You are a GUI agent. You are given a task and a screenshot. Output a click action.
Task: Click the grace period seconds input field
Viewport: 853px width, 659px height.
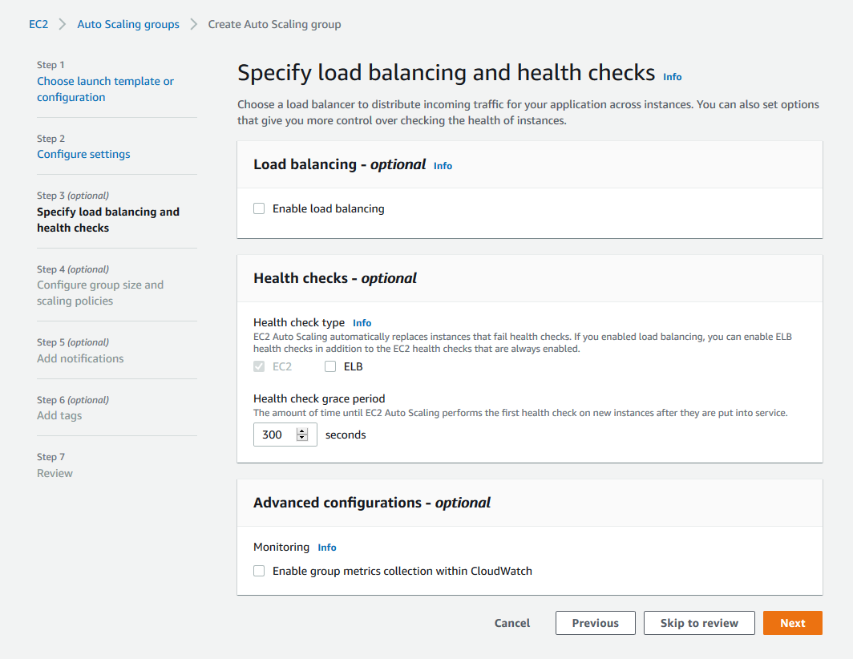285,435
